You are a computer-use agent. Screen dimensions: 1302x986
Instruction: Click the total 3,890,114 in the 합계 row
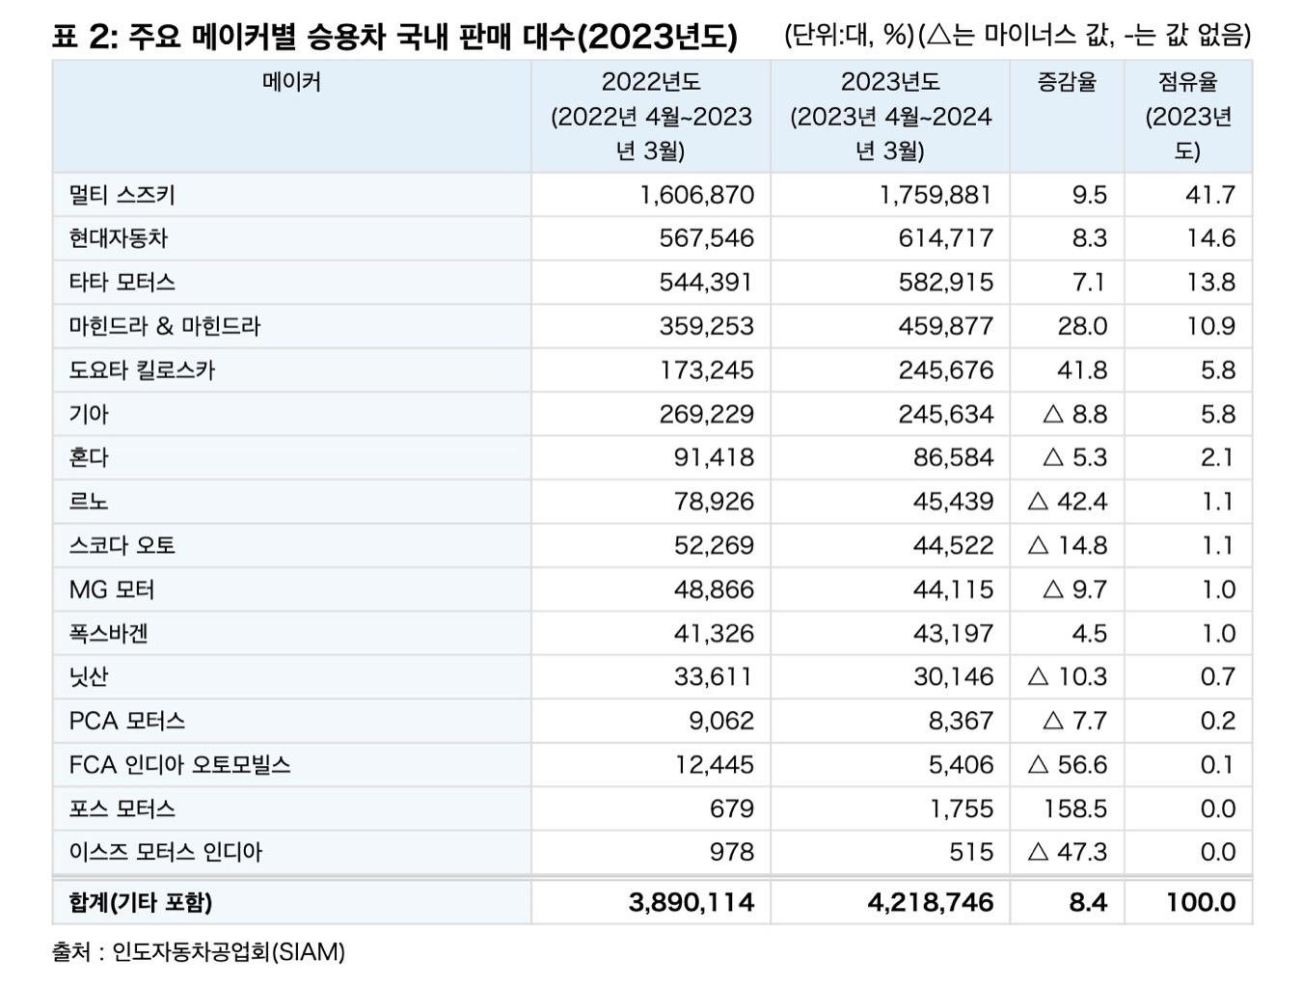click(692, 903)
